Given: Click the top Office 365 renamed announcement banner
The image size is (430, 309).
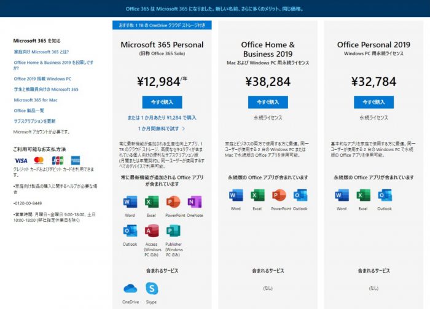Looking at the screenshot, I should pos(215,9).
